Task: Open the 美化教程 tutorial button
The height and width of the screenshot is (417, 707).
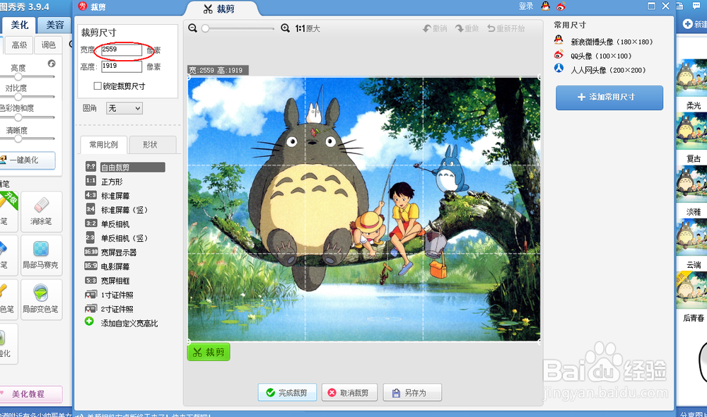Action: coord(30,394)
